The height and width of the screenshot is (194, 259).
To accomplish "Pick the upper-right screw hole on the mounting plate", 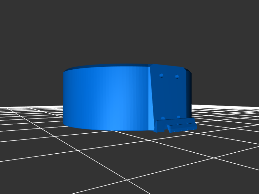I will [x=177, y=77].
